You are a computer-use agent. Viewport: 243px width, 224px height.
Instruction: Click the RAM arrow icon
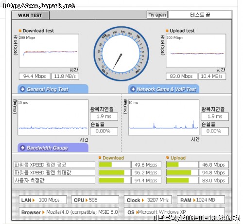click(x=194, y=200)
